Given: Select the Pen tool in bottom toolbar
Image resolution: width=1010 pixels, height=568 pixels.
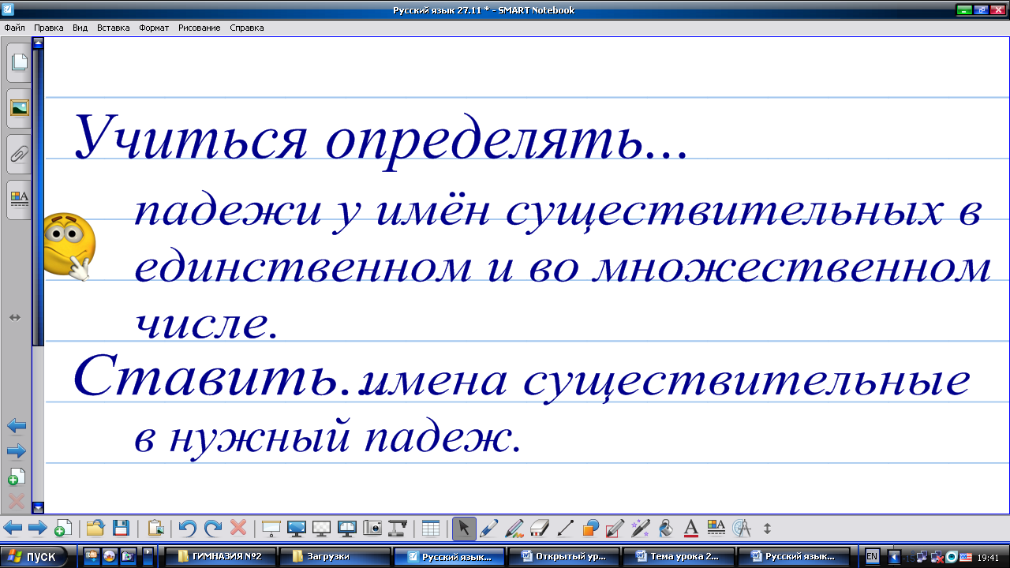Looking at the screenshot, I should click(489, 528).
